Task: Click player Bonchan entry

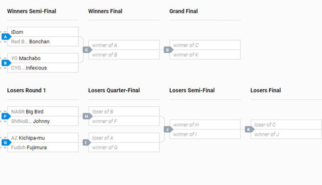Action: point(43,42)
